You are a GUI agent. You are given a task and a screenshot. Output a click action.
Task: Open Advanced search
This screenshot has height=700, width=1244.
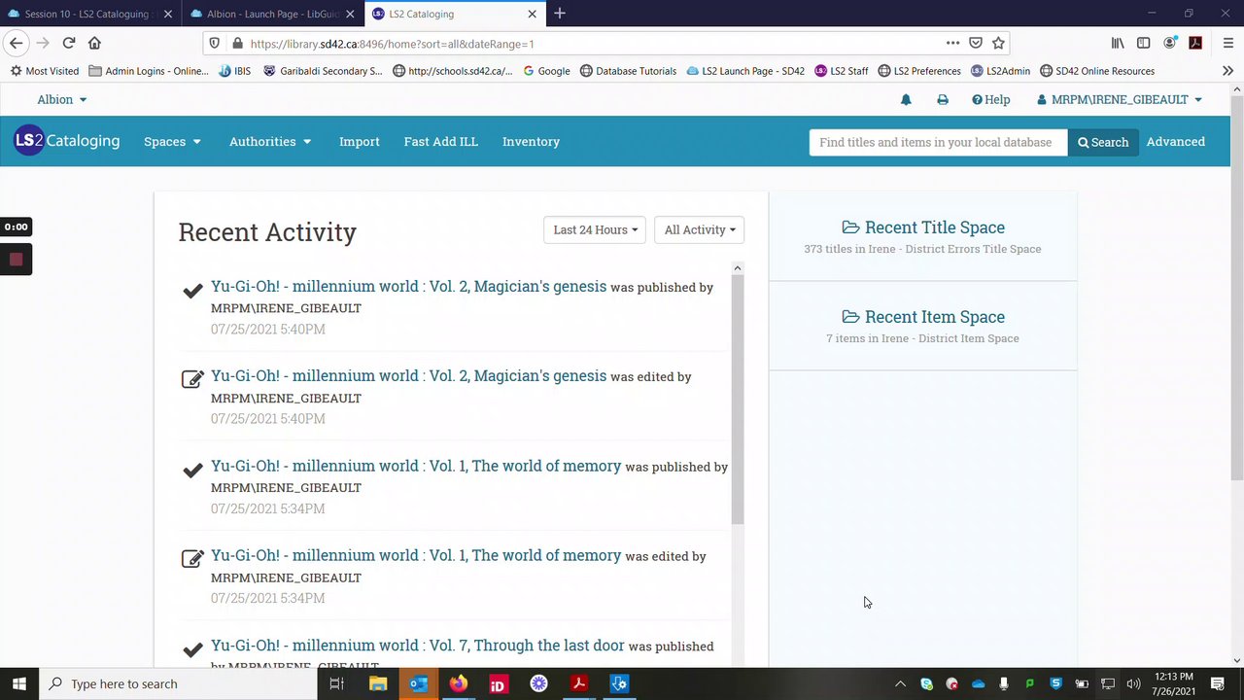(1175, 142)
